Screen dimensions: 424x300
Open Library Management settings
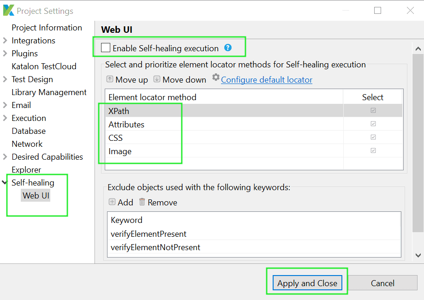tap(49, 92)
